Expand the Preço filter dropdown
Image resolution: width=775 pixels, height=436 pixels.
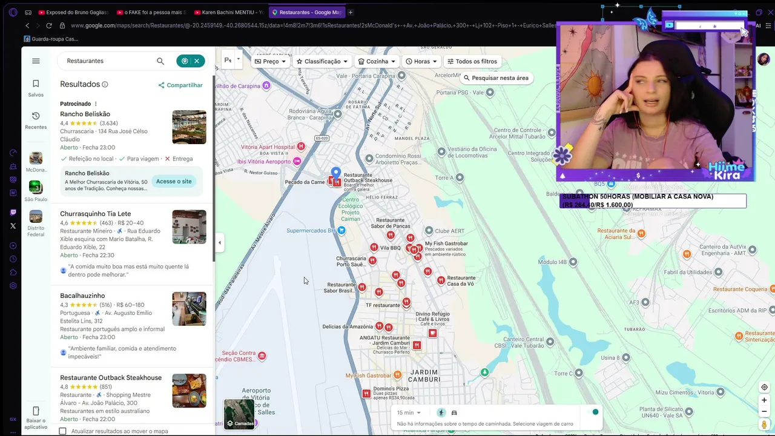click(x=270, y=61)
